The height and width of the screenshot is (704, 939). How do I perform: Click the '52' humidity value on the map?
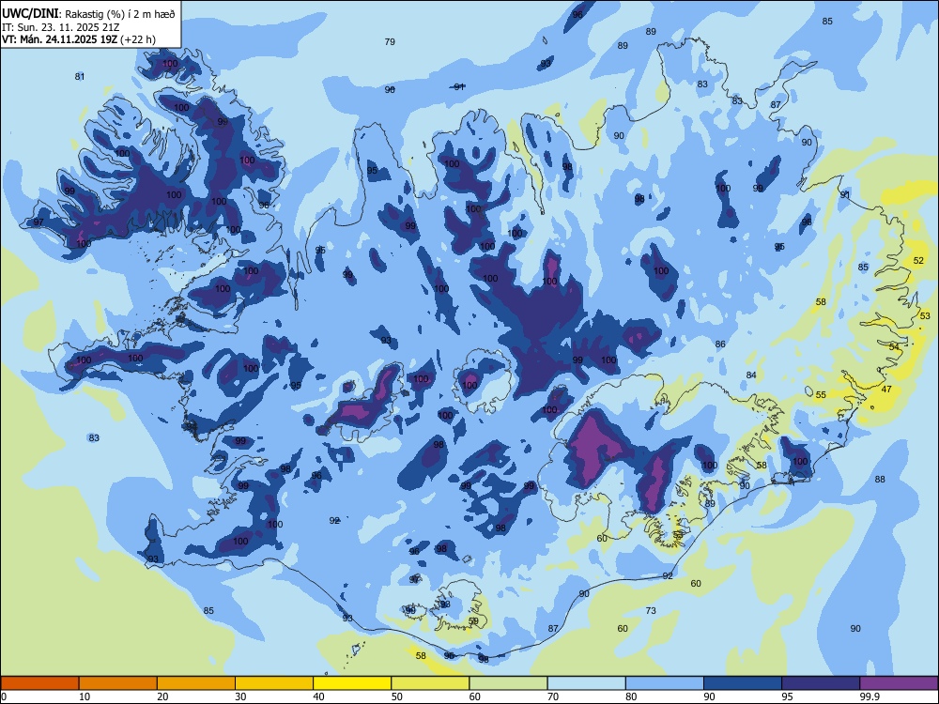pos(918,260)
